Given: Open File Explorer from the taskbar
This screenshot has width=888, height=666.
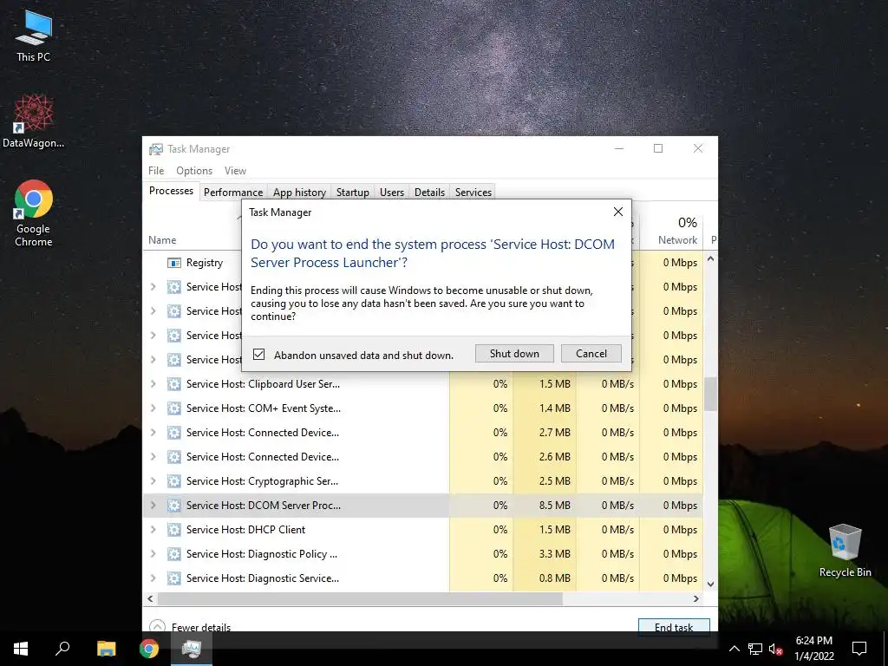Looking at the screenshot, I should pyautogui.click(x=106, y=649).
